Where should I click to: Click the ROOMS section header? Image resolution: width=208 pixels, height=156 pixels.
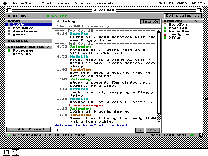click(29, 21)
